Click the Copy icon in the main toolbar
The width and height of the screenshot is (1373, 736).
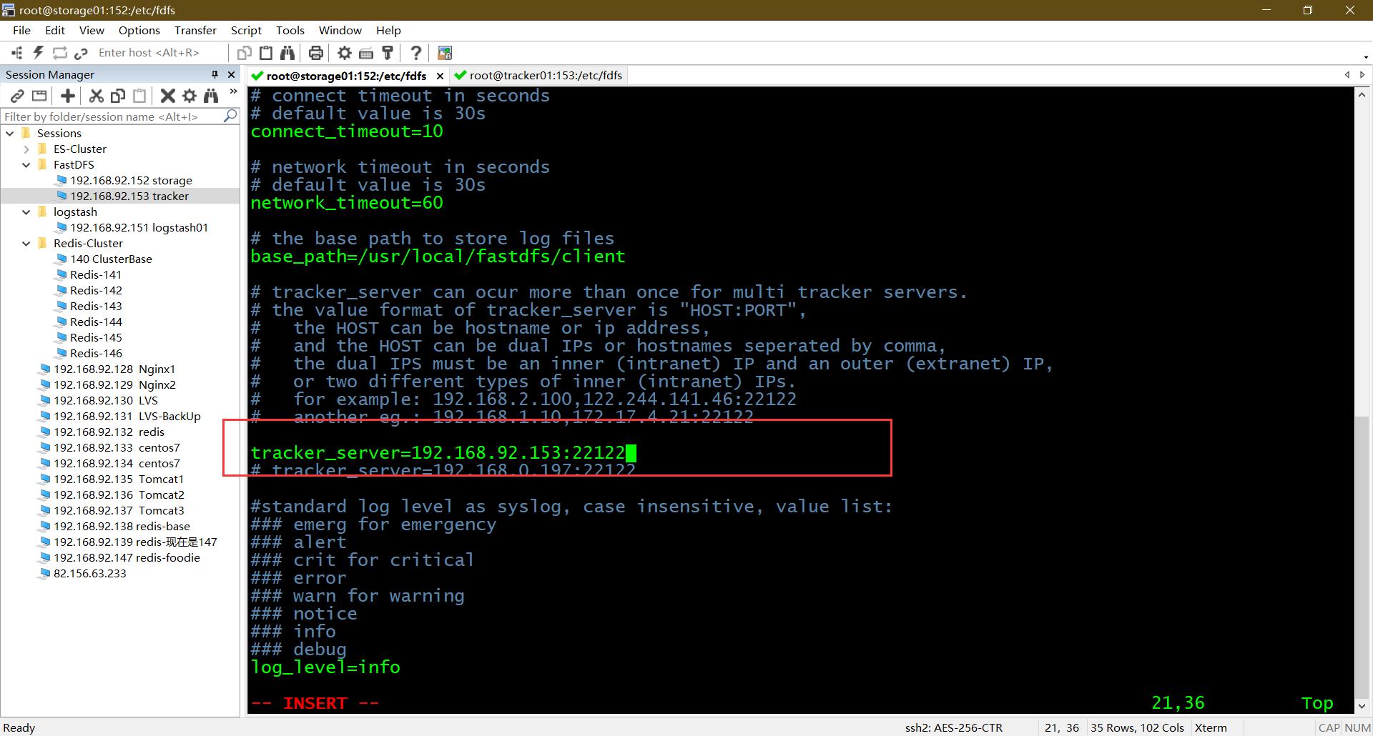click(245, 53)
